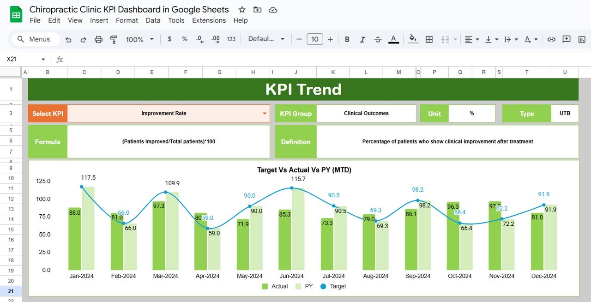591x302 pixels.
Task: Expand the font family dropdown
Action: click(x=266, y=39)
